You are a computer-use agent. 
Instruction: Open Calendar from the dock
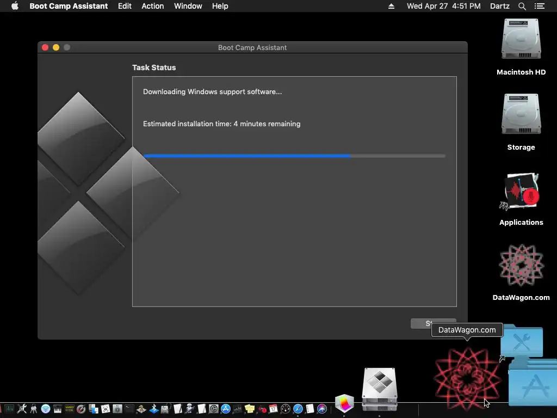273,408
